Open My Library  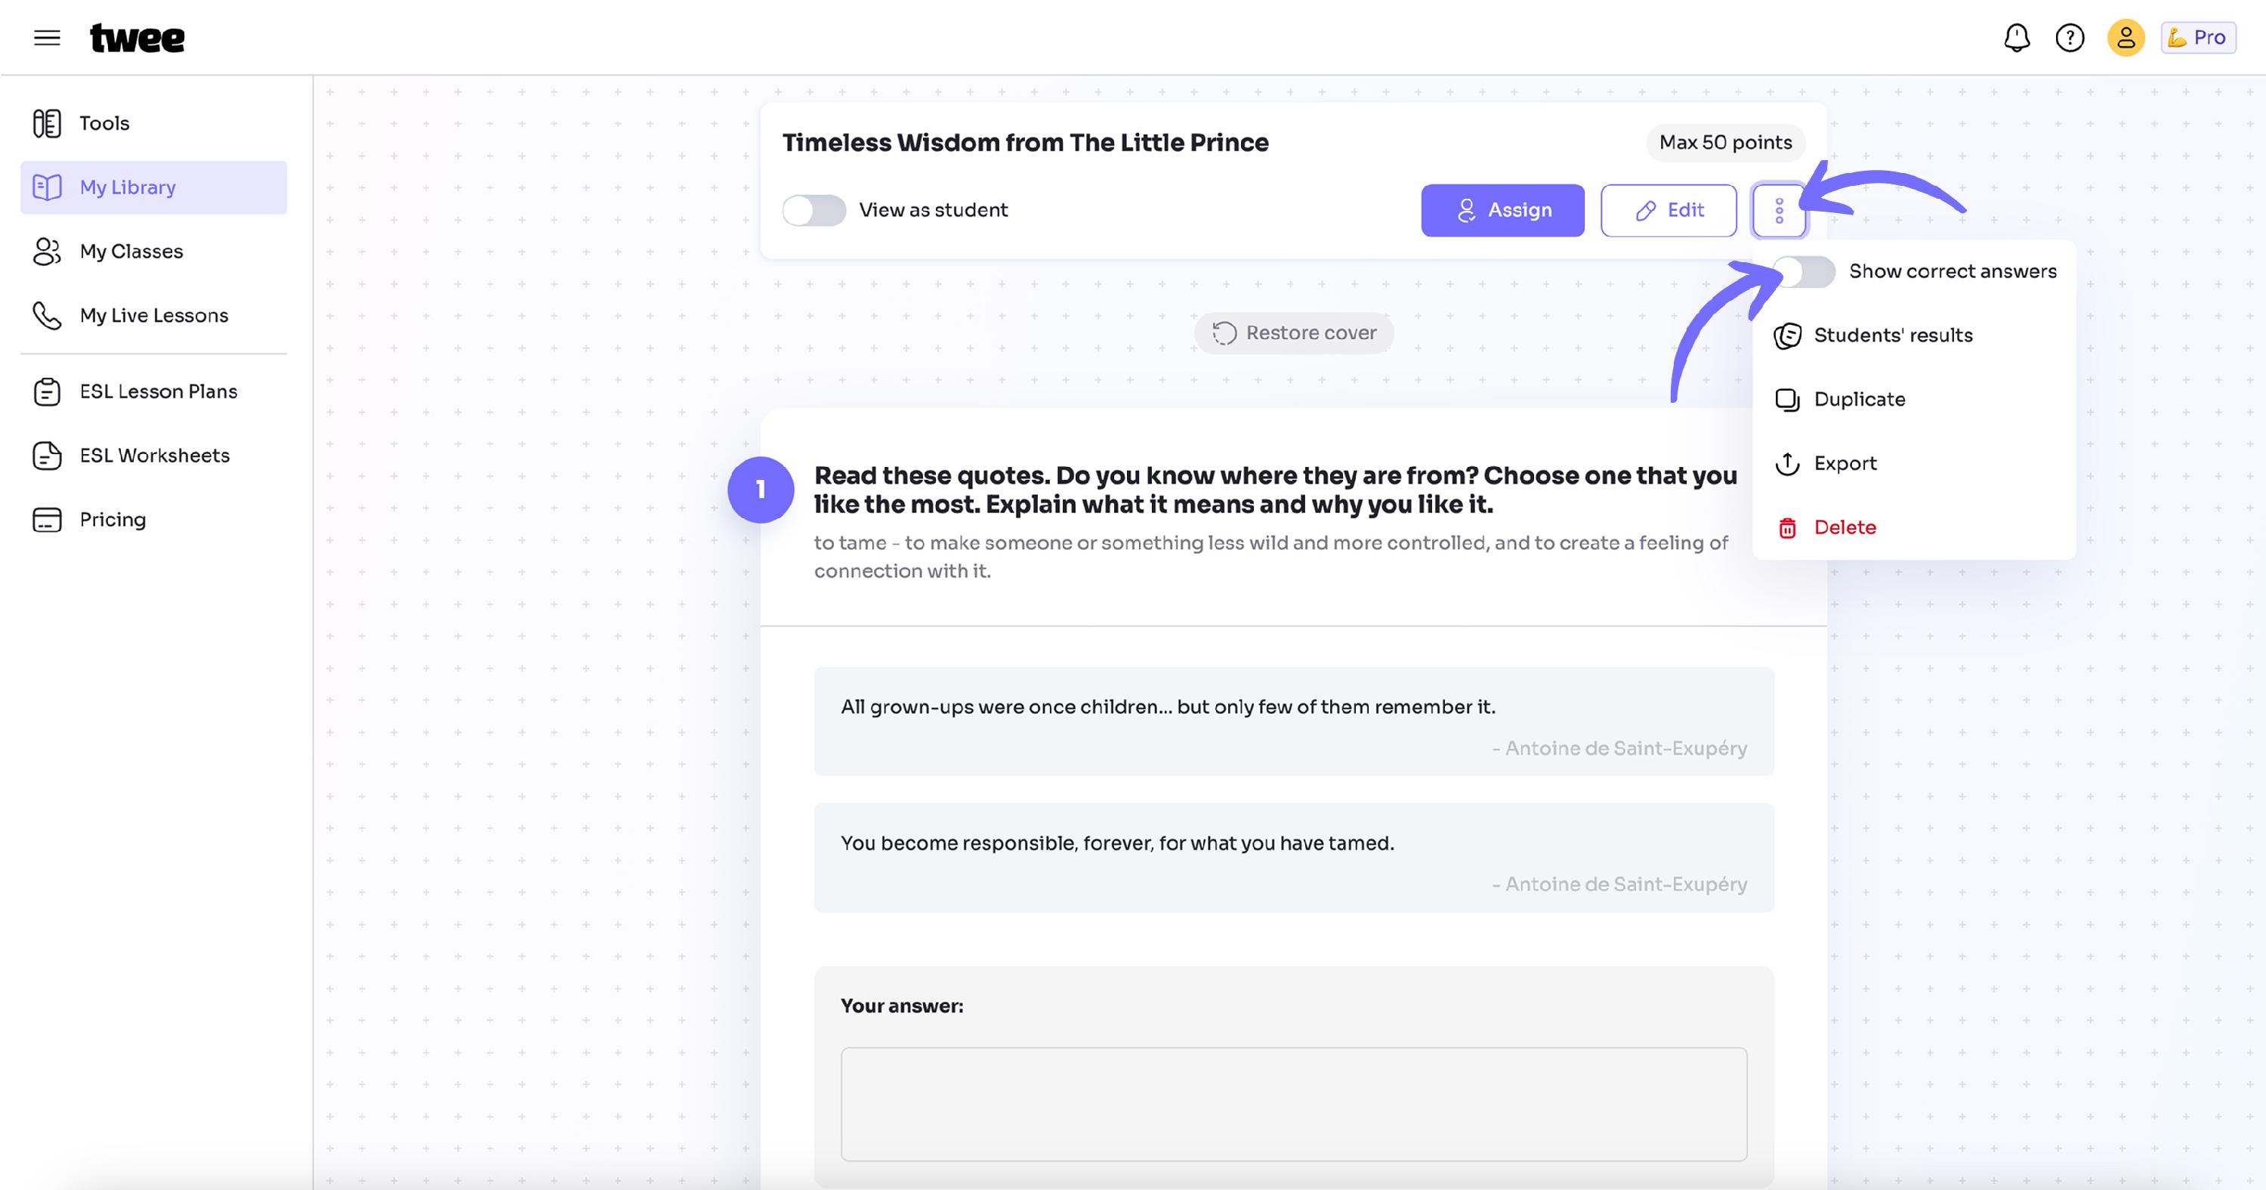[x=154, y=187]
